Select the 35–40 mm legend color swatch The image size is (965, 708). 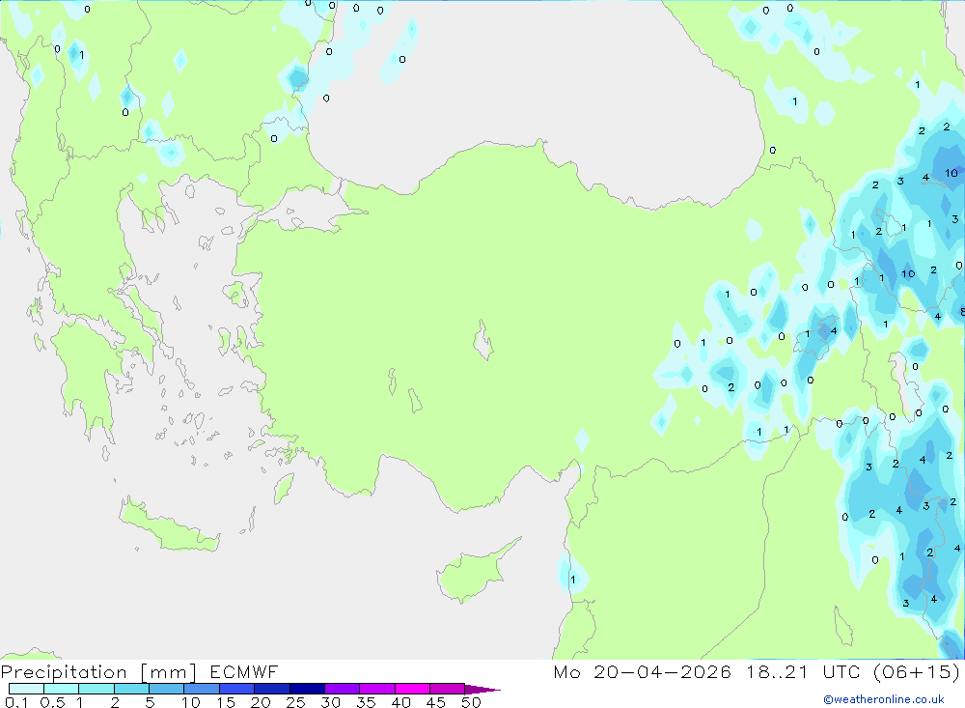tap(376, 689)
